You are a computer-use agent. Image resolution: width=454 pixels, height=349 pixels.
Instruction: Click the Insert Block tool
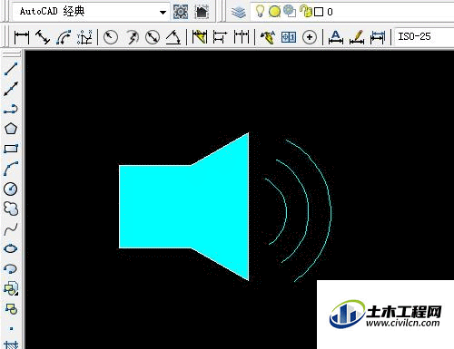[x=11, y=288]
